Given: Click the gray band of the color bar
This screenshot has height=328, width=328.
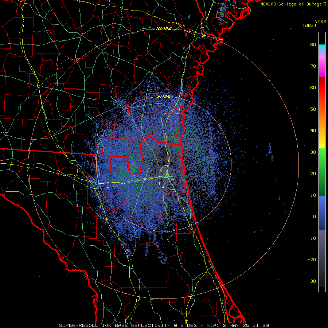Looking at the screenshot, I should 322,258.
